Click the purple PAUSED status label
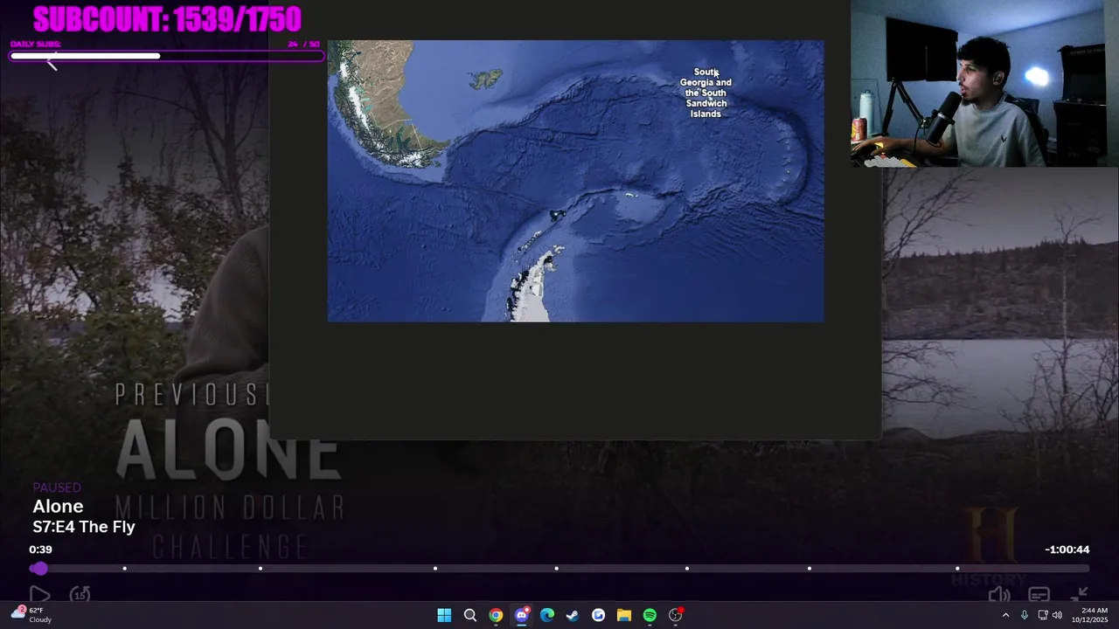The height and width of the screenshot is (629, 1119). [57, 487]
